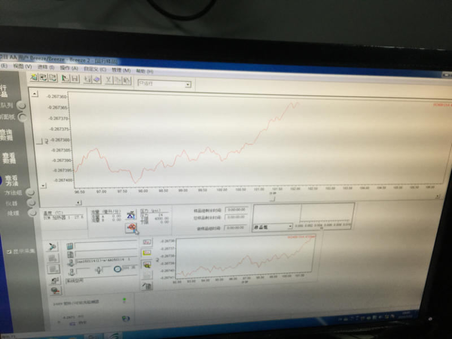The width and height of the screenshot is (452, 339).
Task: Click the round clock icon next to 101.35
Action: pos(118,270)
